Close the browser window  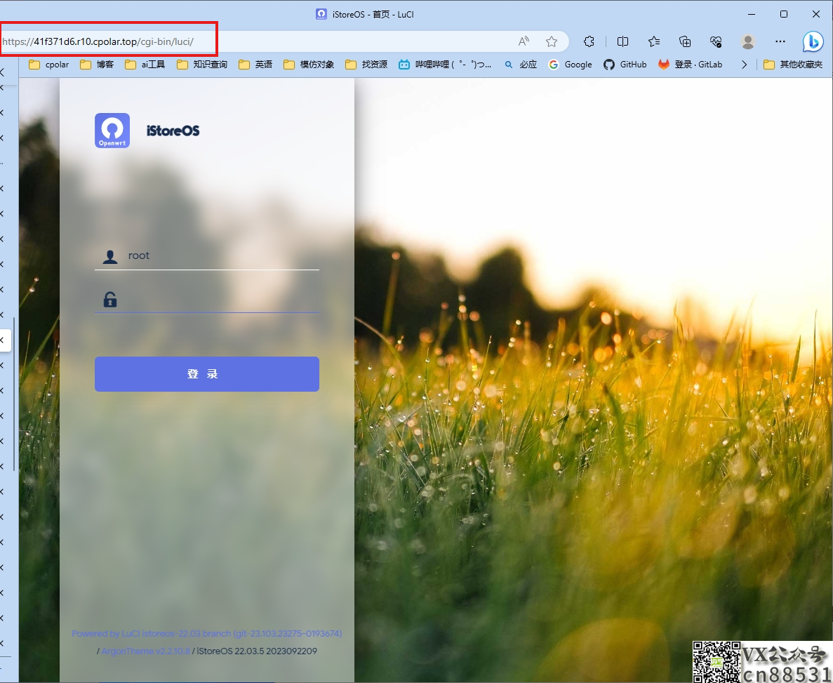[816, 14]
